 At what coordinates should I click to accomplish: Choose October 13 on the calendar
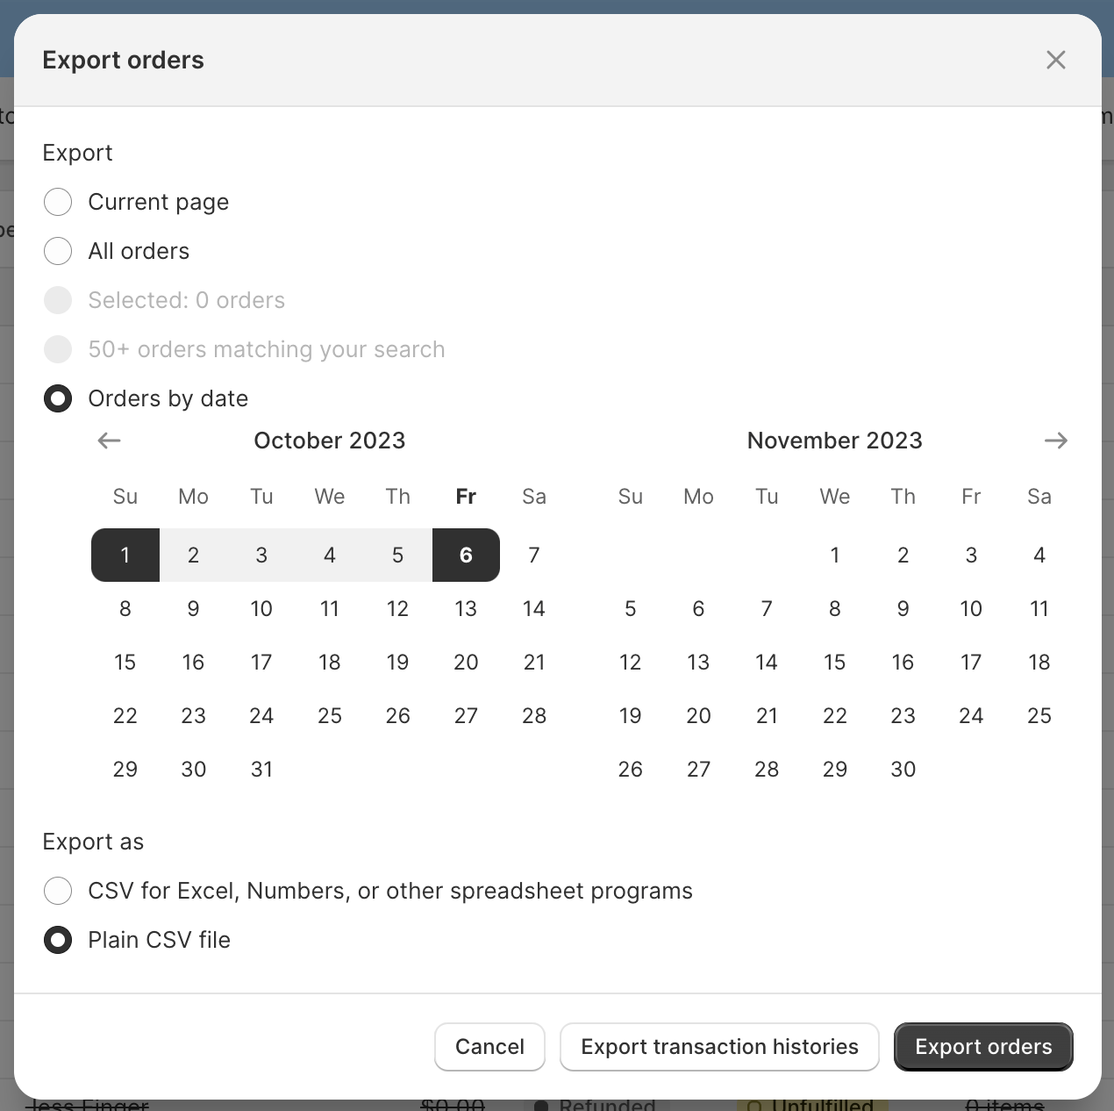pyautogui.click(x=466, y=608)
